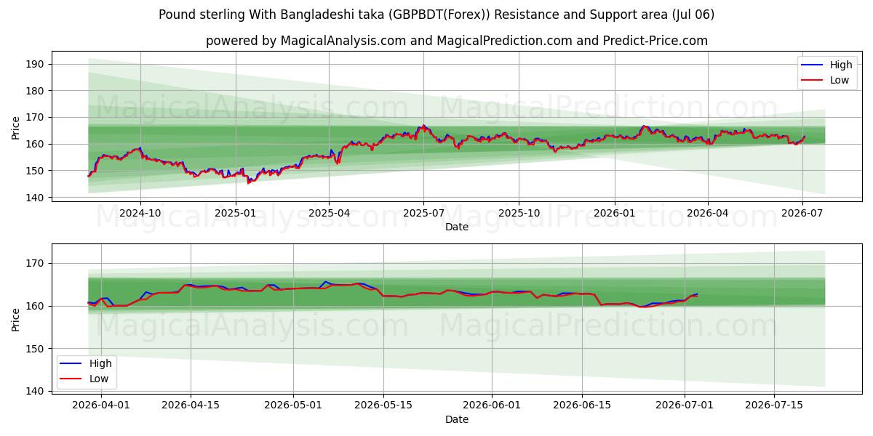Click the 2026-01 date label on upper axis

click(614, 214)
